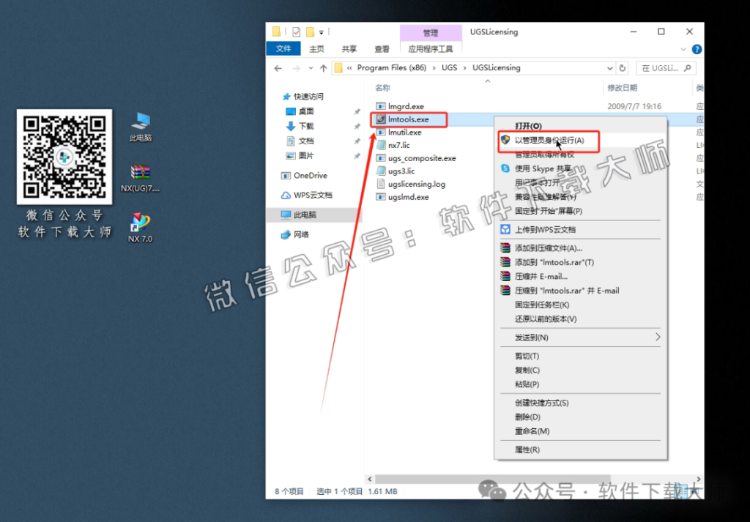Switch to the 查看 ribbon tab
Screen dimensions: 750x522
pyautogui.click(x=382, y=49)
